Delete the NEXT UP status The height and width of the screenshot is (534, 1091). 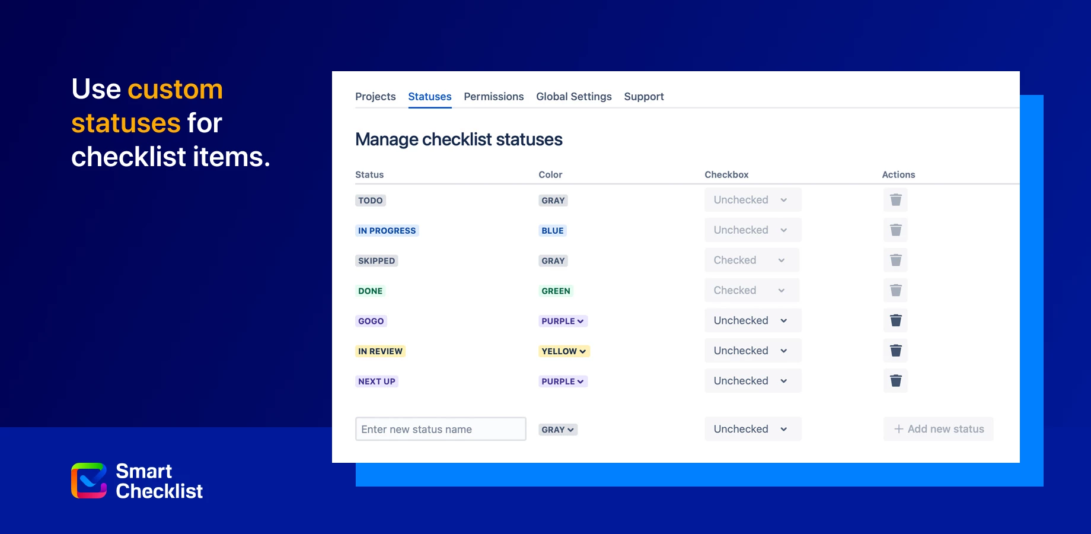895,381
